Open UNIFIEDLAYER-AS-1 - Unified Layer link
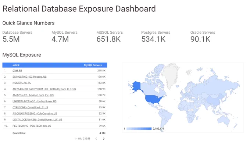Screen dimensions: 250x149 pos(35,101)
